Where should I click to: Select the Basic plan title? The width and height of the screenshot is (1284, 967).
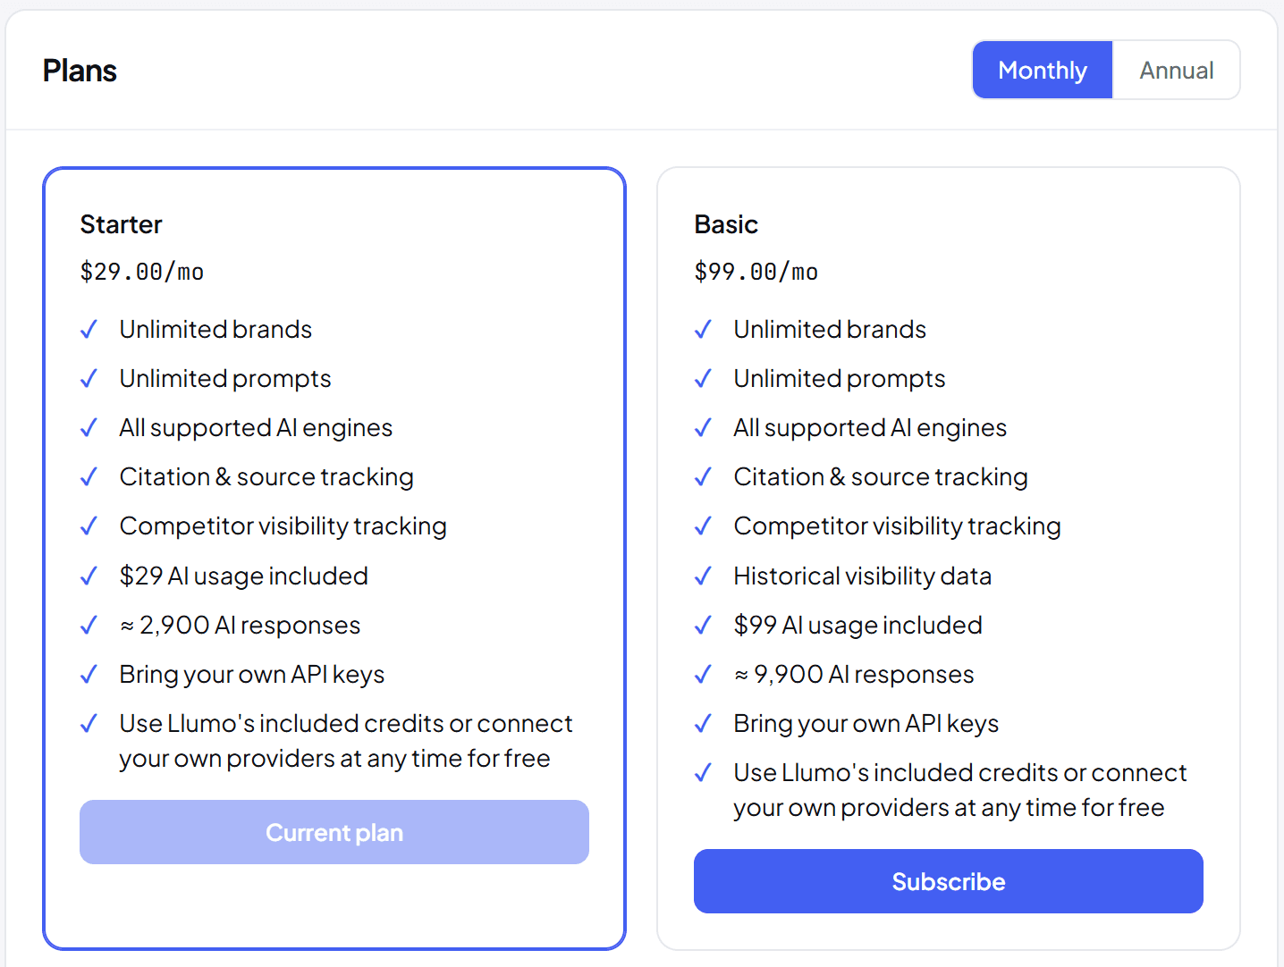(x=726, y=224)
